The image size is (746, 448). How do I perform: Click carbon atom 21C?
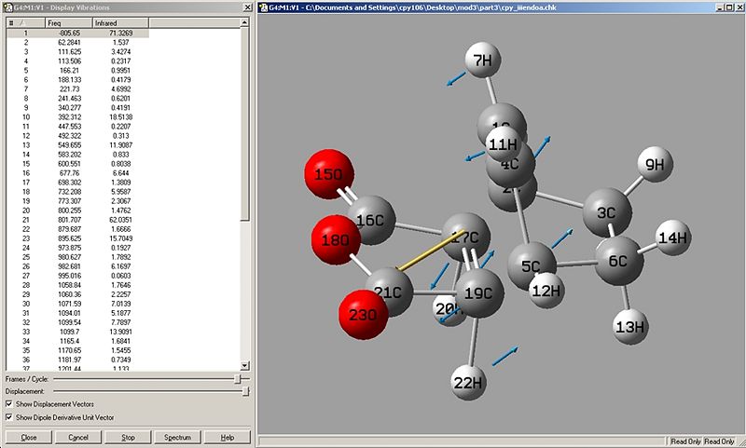(390, 292)
